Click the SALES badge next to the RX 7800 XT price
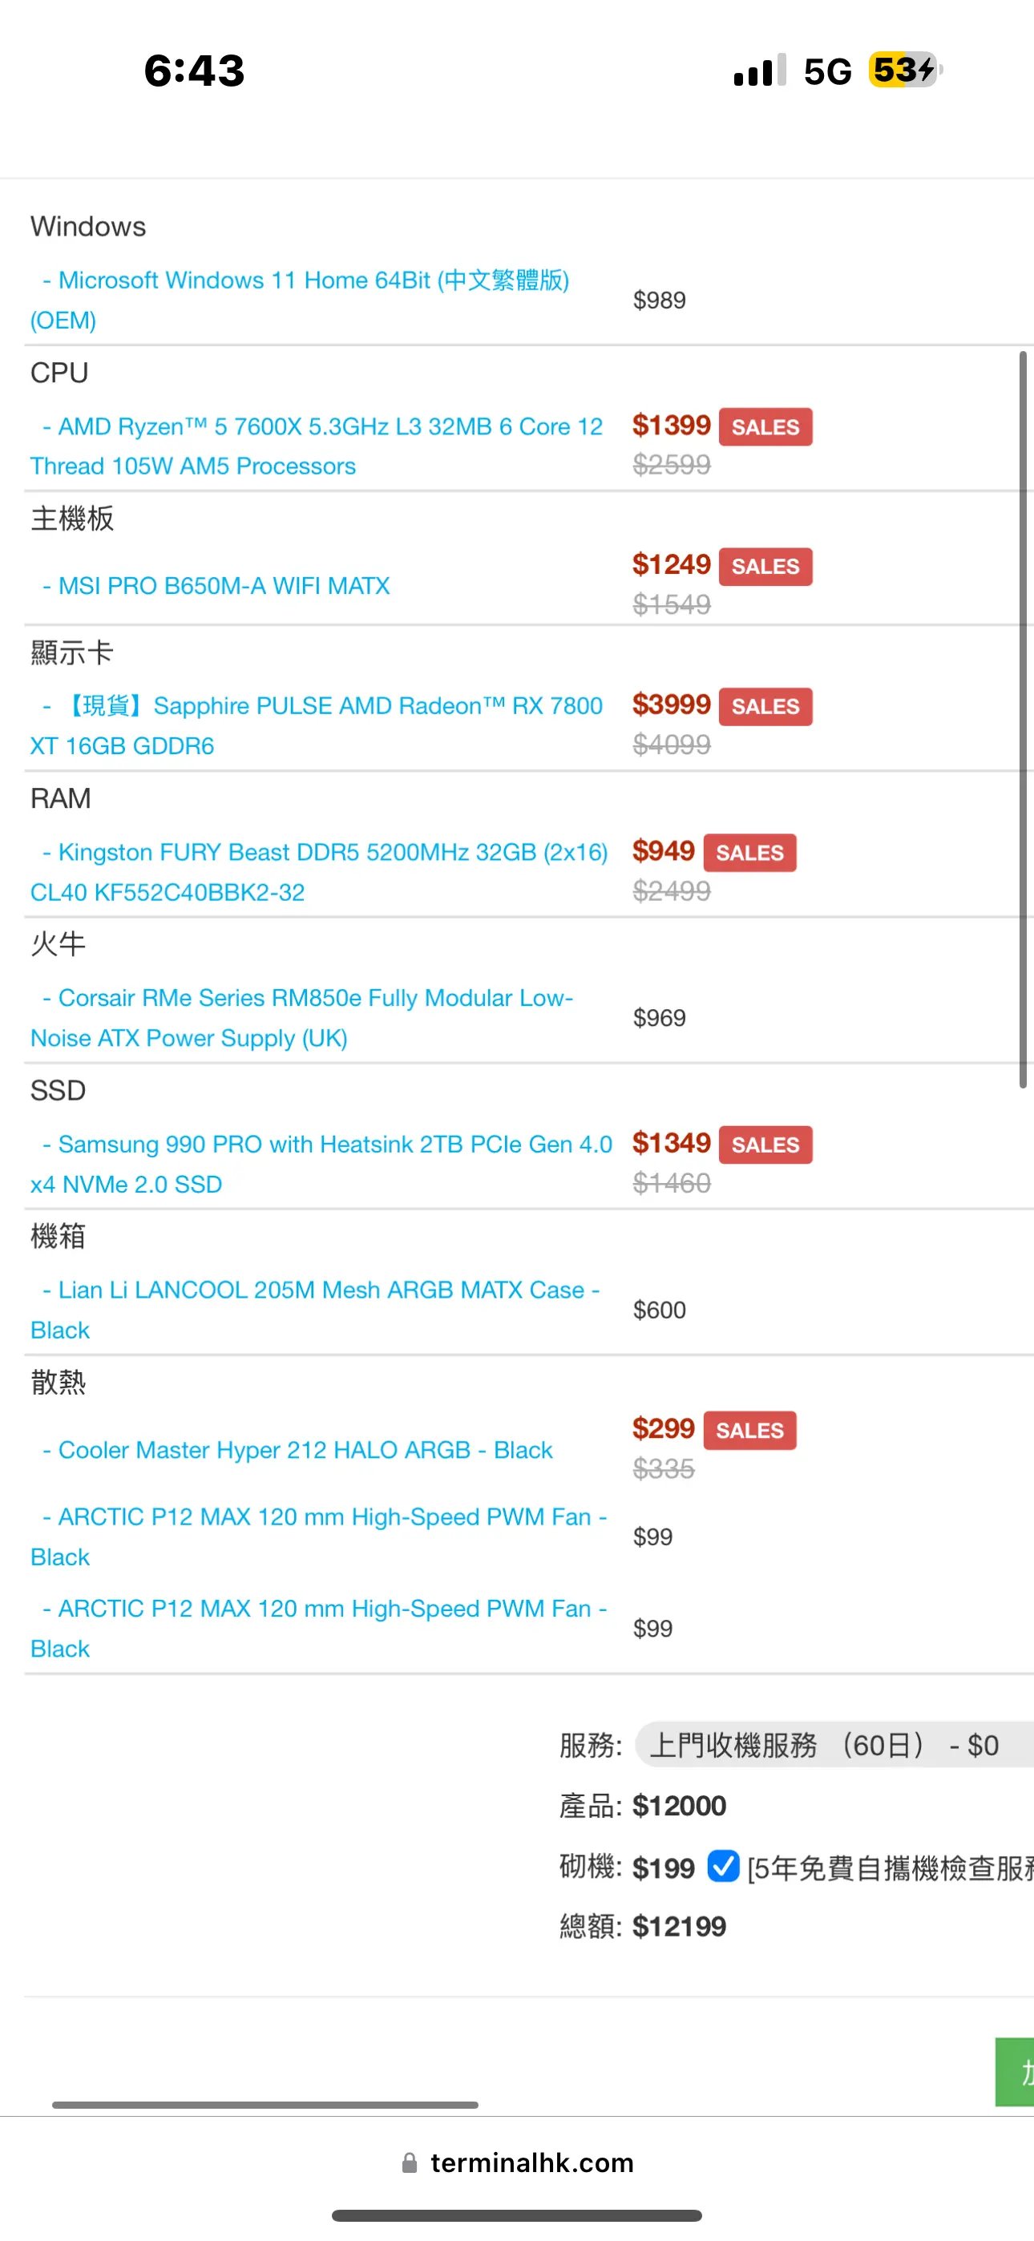This screenshot has height=2241, width=1034. pyautogui.click(x=765, y=706)
